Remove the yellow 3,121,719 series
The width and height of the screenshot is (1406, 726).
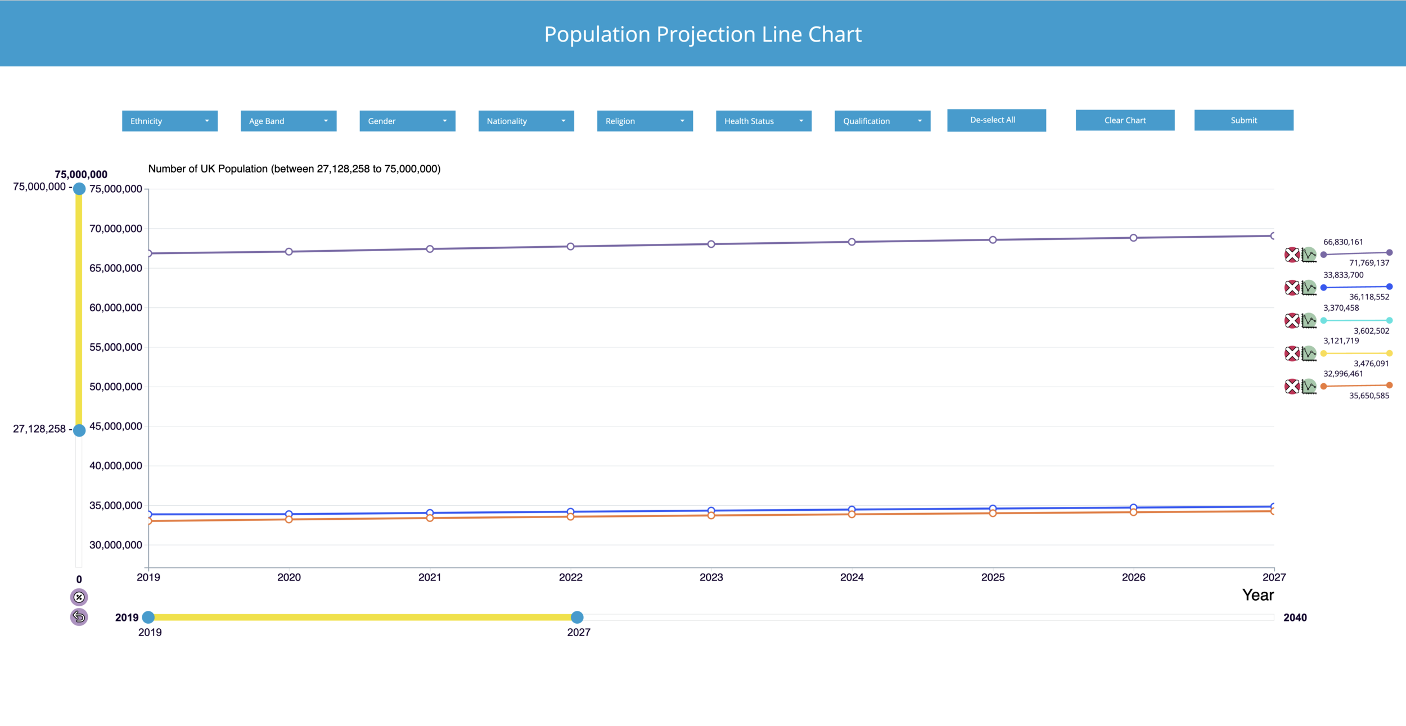[x=1292, y=353]
